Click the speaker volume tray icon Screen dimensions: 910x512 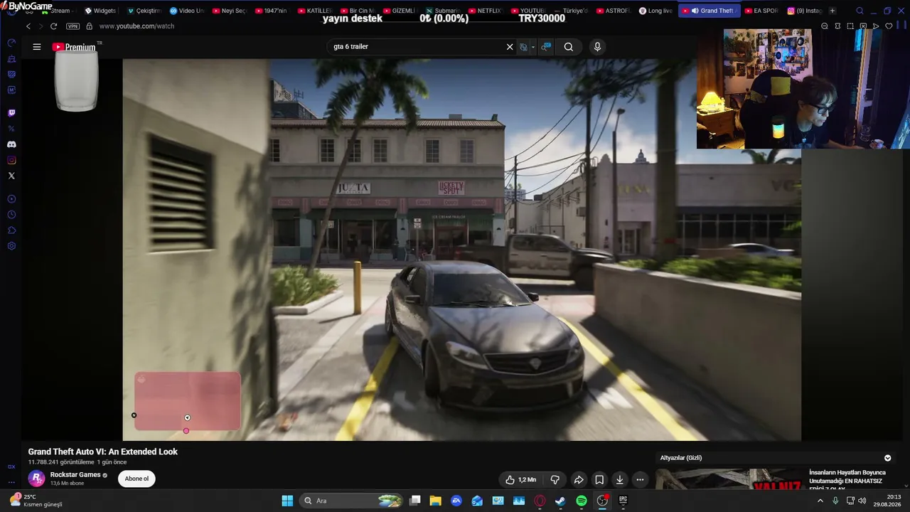click(x=862, y=501)
